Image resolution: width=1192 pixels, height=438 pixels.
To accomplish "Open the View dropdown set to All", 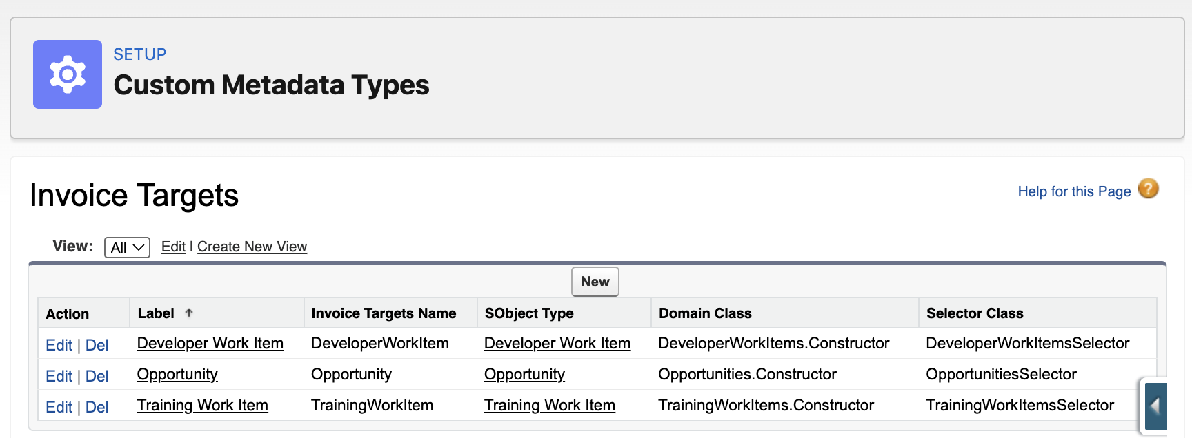I will (x=127, y=247).
